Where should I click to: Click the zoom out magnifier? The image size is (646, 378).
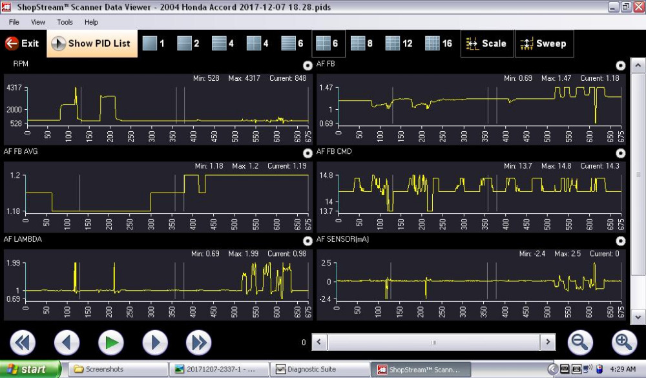pyautogui.click(x=580, y=342)
